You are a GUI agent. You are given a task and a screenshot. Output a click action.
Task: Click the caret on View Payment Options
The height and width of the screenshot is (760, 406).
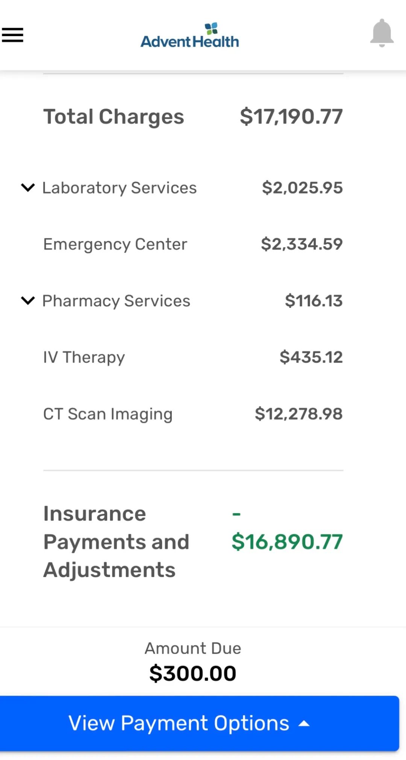(x=304, y=724)
